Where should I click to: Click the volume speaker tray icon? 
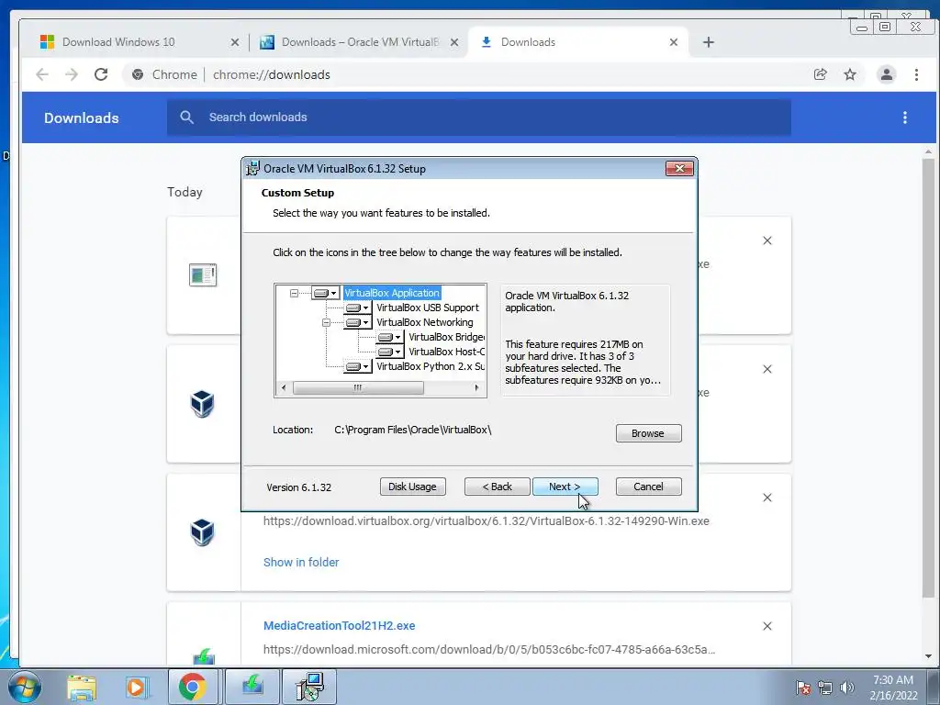pyautogui.click(x=847, y=687)
